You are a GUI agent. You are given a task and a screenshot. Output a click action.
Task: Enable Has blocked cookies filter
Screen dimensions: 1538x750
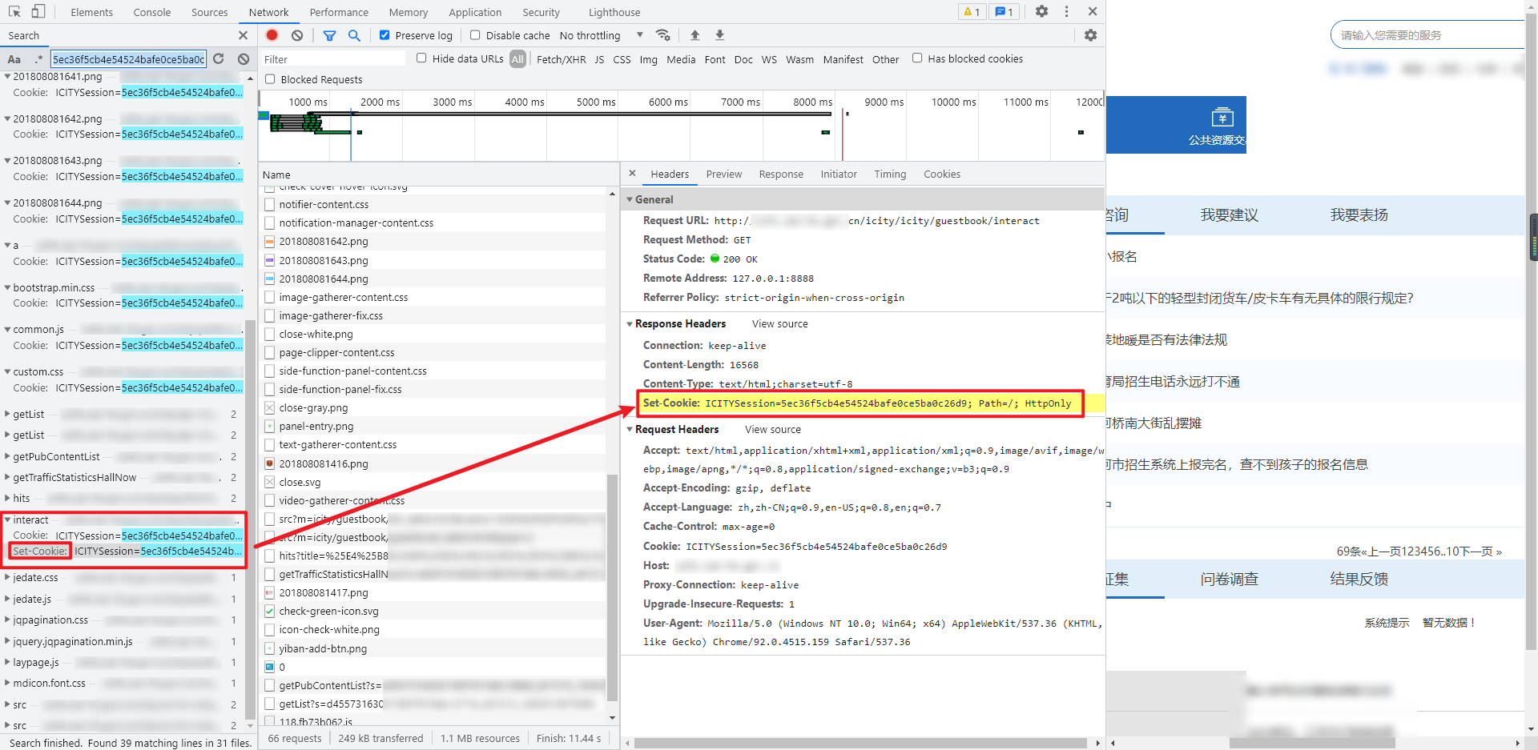pos(917,58)
